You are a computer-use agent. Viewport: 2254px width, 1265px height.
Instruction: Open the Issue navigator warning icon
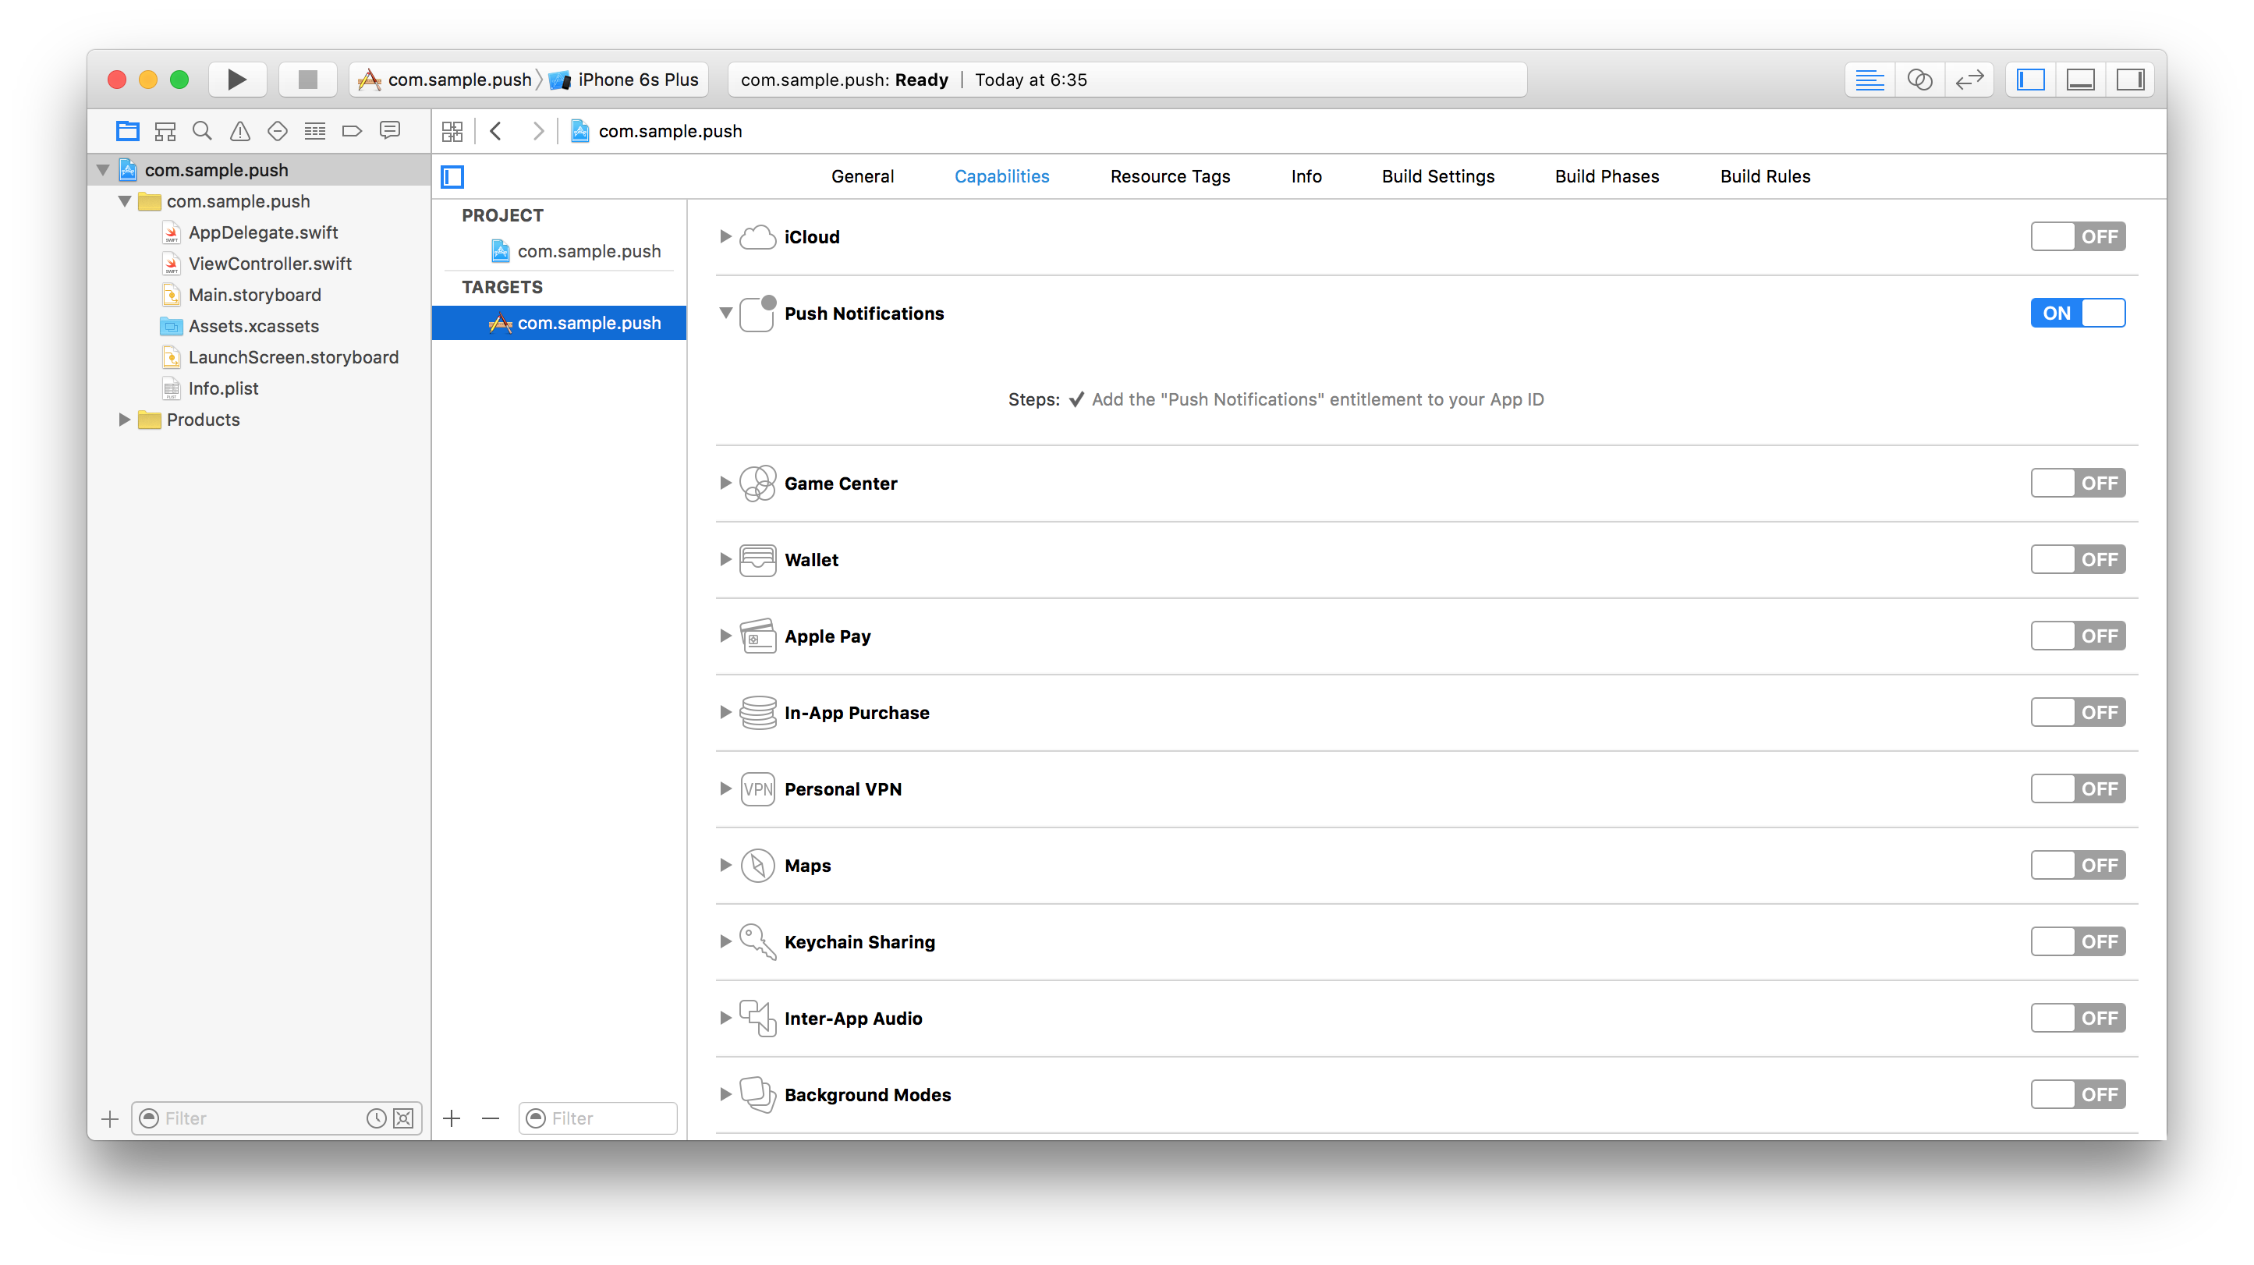click(239, 131)
